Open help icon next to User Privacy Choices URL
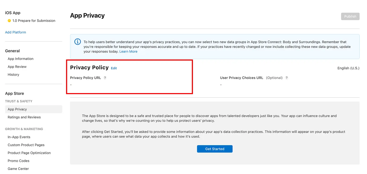The width and height of the screenshot is (367, 174). (x=287, y=78)
